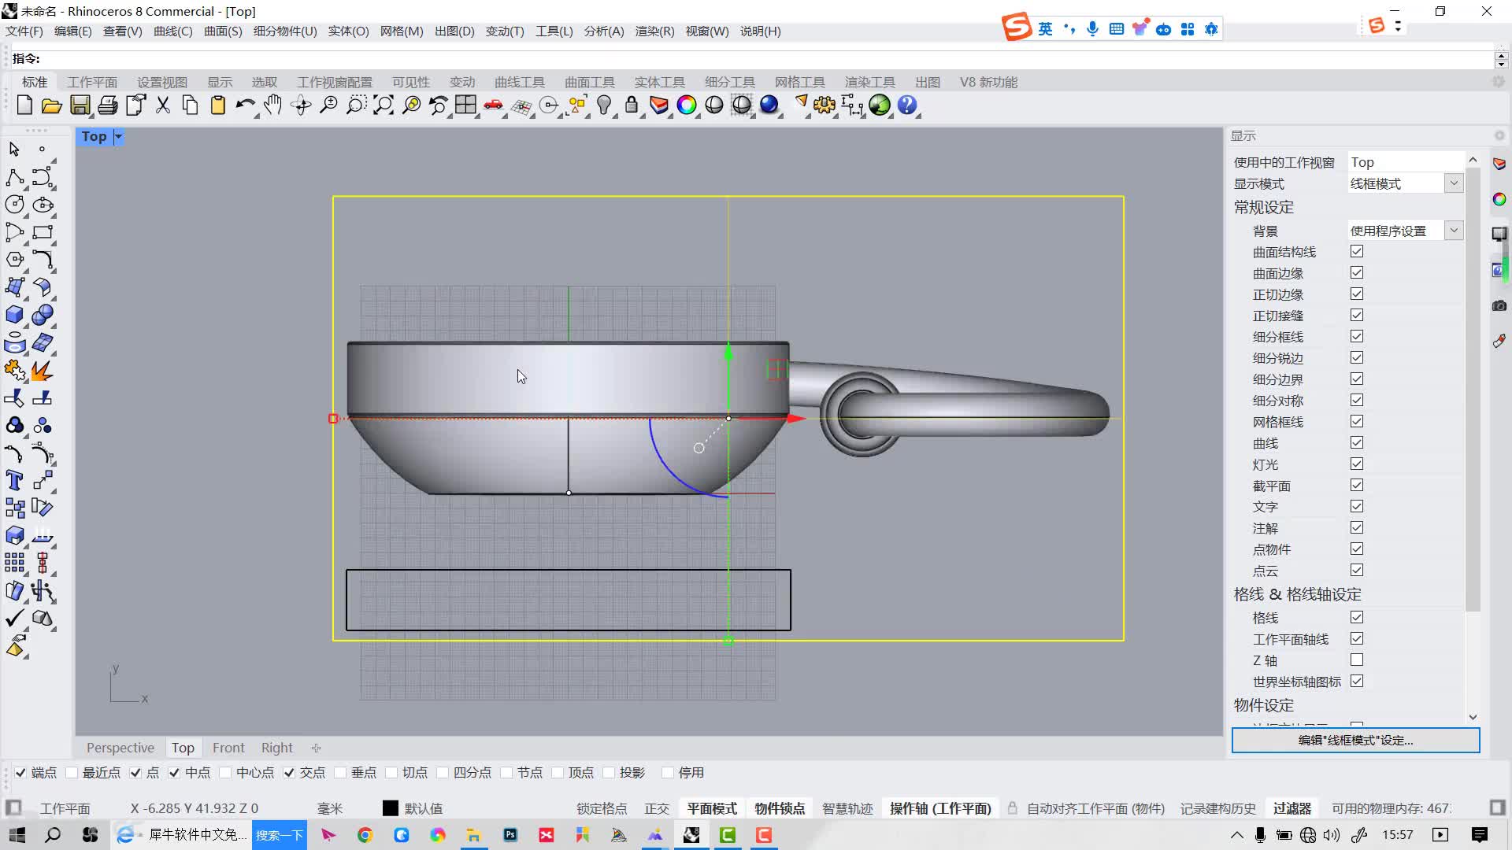Switch to the Front viewport tab
This screenshot has height=850, width=1512.
click(228, 748)
